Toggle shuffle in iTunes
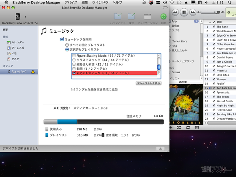236x177 pixels. point(179,127)
